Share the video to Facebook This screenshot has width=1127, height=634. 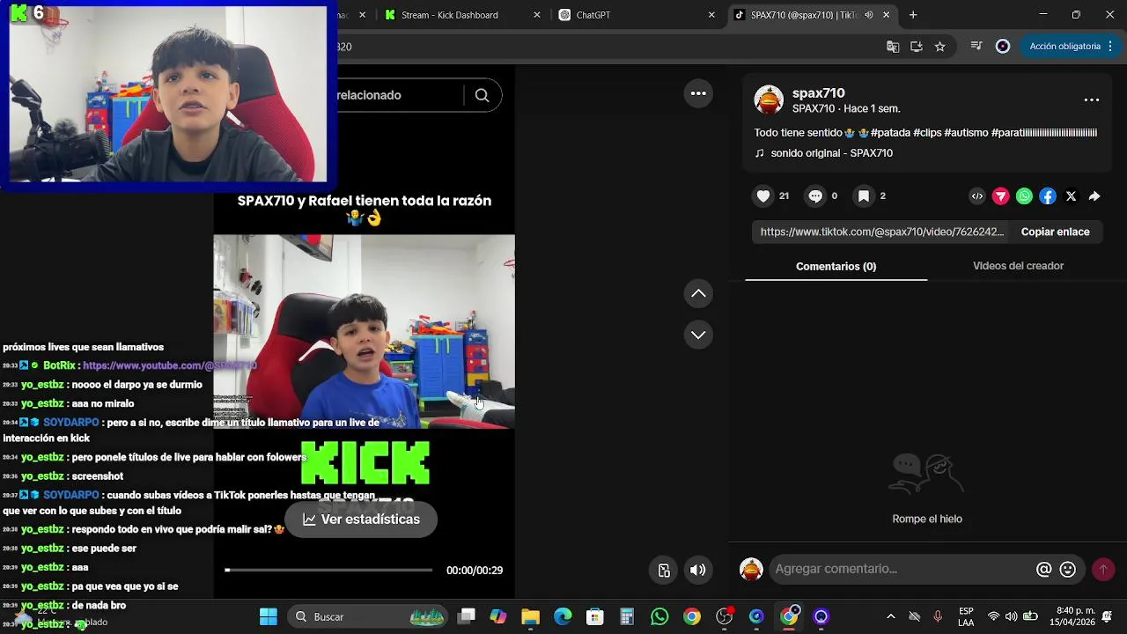point(1048,196)
